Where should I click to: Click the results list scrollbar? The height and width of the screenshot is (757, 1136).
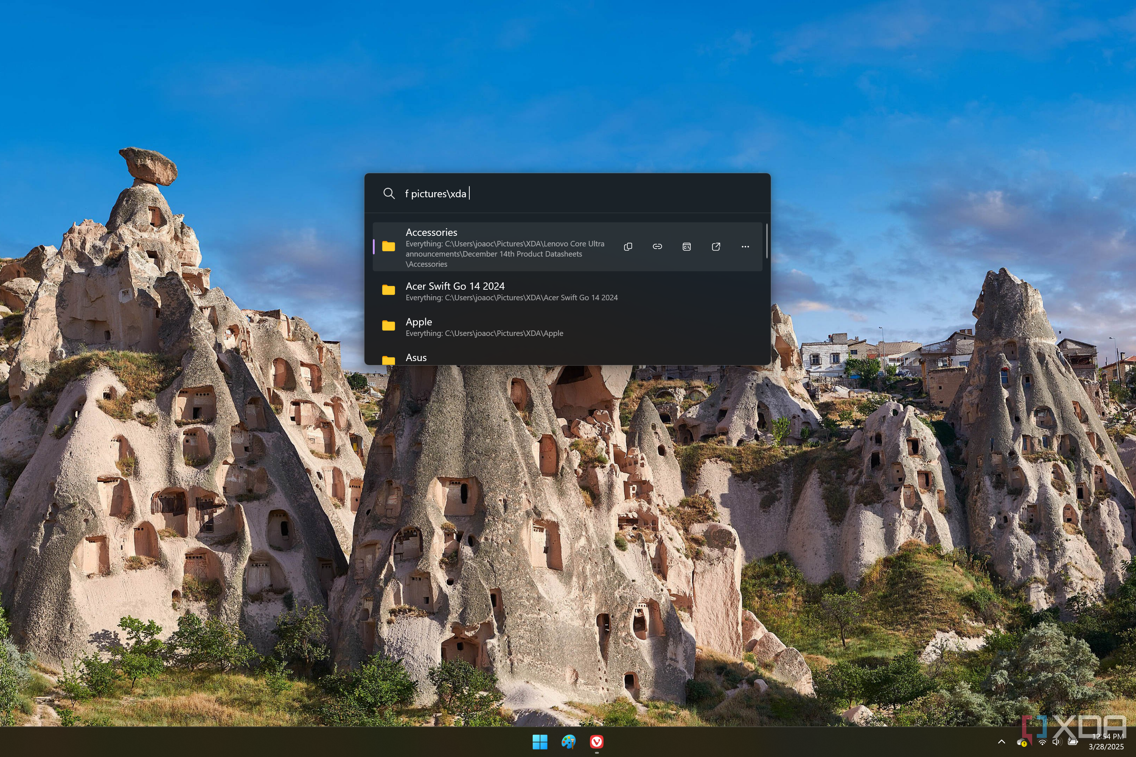pyautogui.click(x=766, y=241)
